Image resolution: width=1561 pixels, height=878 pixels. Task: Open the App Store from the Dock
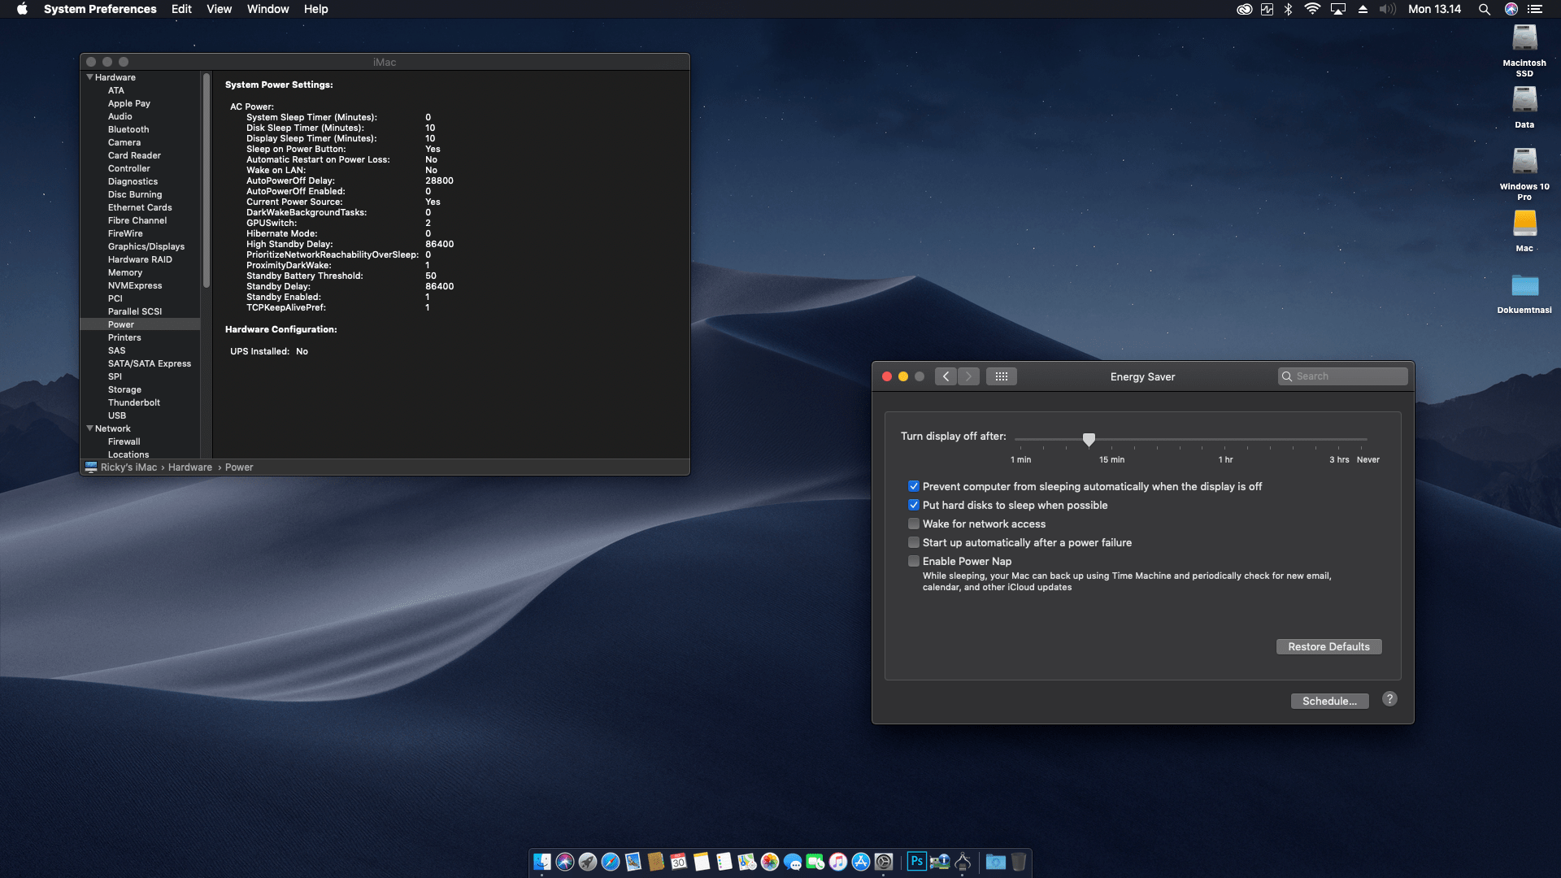[x=860, y=862]
